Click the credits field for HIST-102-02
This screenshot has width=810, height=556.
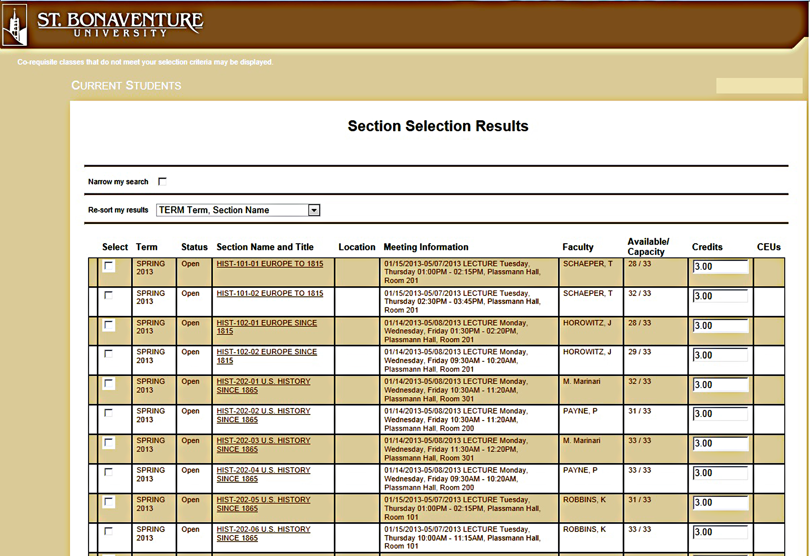(720, 355)
